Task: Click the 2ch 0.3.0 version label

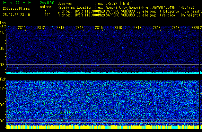Action: (47, 3)
